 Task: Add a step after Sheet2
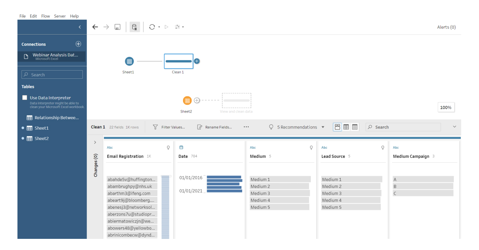click(x=197, y=100)
